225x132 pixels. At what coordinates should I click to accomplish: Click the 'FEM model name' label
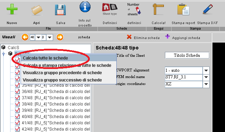(x=130, y=77)
